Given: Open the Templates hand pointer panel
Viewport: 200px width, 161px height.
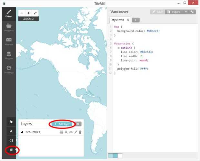Looking at the screenshot, I should [11, 122].
